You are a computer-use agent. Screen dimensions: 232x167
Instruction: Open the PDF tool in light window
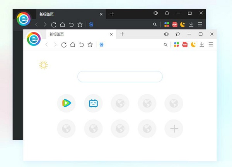click(x=185, y=44)
